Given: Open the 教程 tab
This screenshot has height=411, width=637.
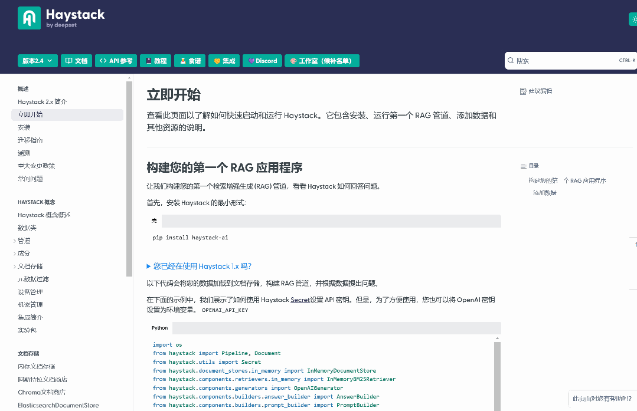Looking at the screenshot, I should click(x=156, y=61).
